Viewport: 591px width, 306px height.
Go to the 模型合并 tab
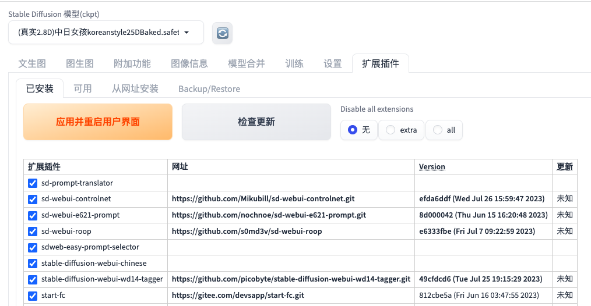pos(247,63)
